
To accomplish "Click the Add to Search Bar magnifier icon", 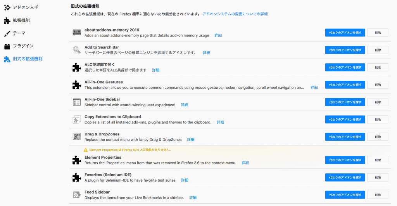I will click(76, 50).
